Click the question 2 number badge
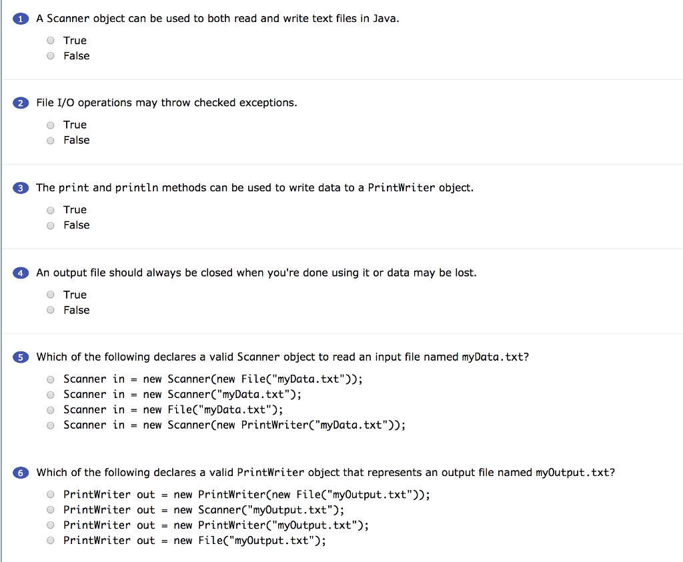Screen dimensions: 683x562 (20, 103)
